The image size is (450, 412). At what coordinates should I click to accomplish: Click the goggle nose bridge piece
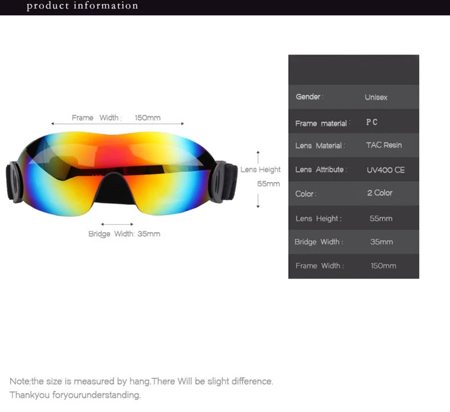pos(116,189)
